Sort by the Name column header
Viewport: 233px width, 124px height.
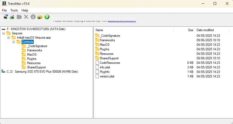pos(134,30)
